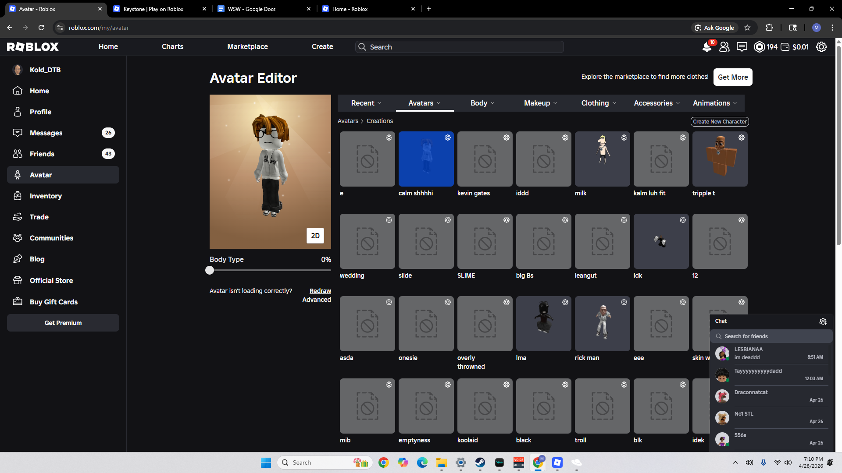Expand the Clothing dropdown
This screenshot has height=473, width=842.
tap(598, 103)
